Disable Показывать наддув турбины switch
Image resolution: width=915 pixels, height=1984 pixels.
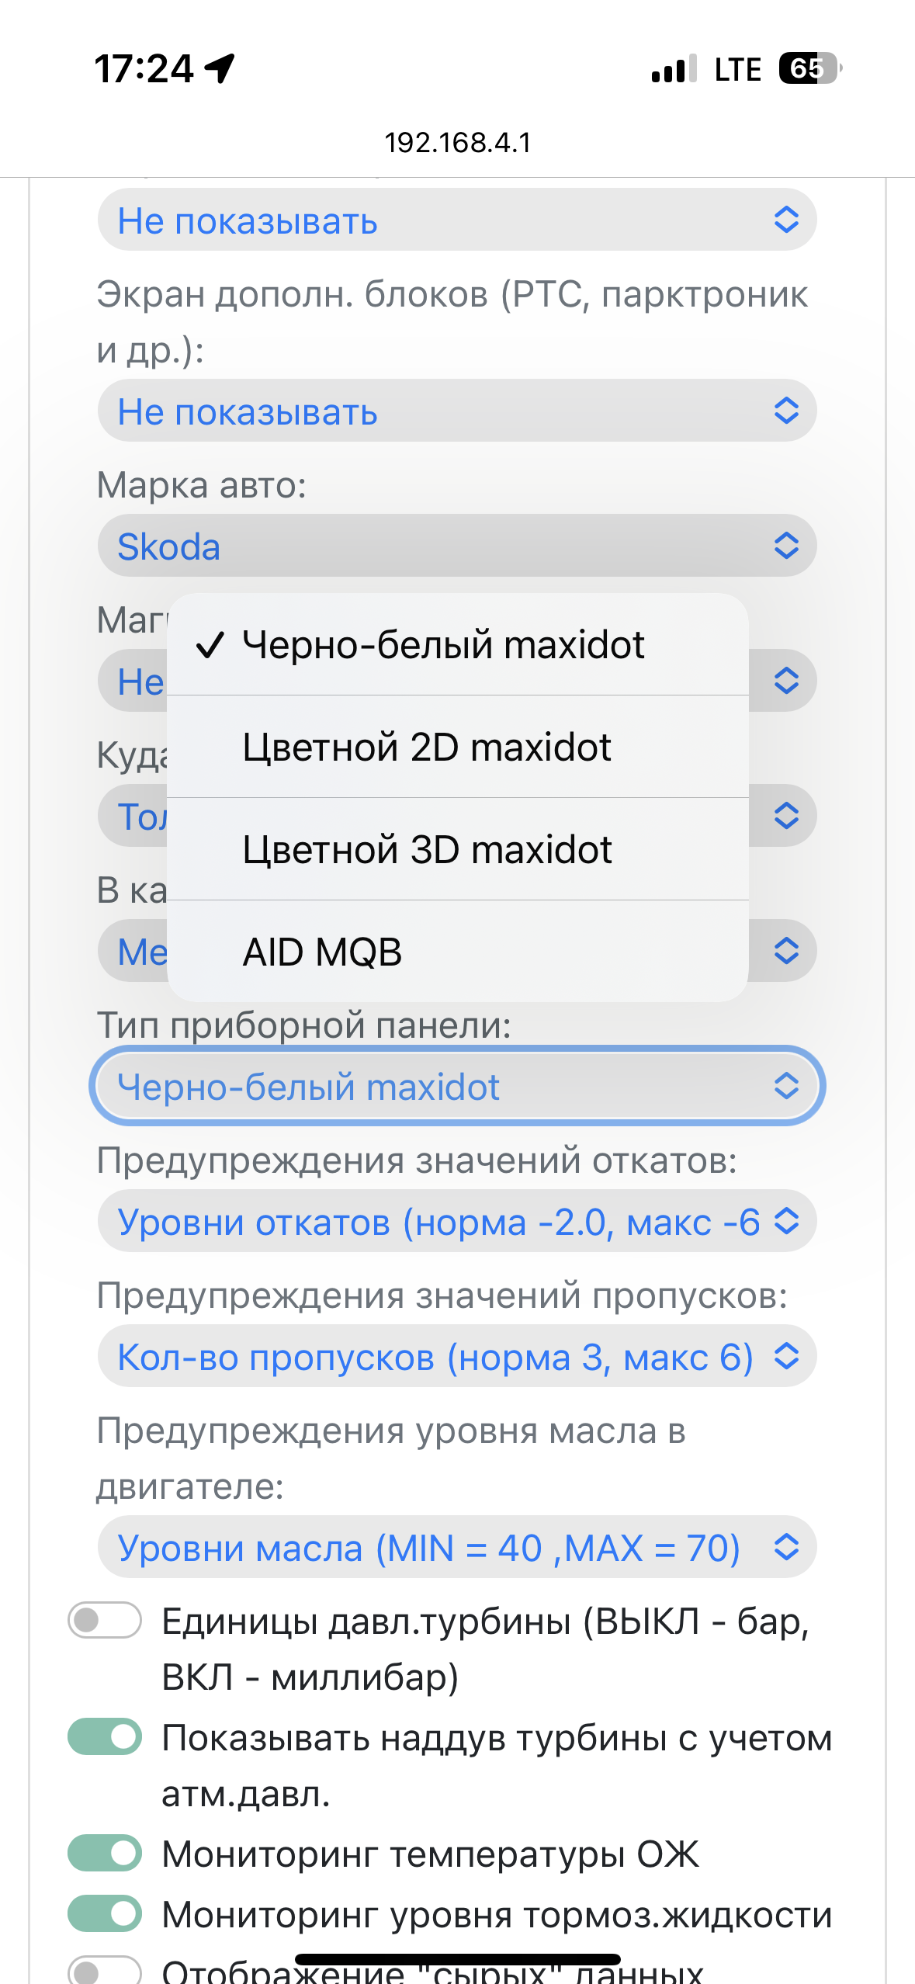coord(105,1736)
